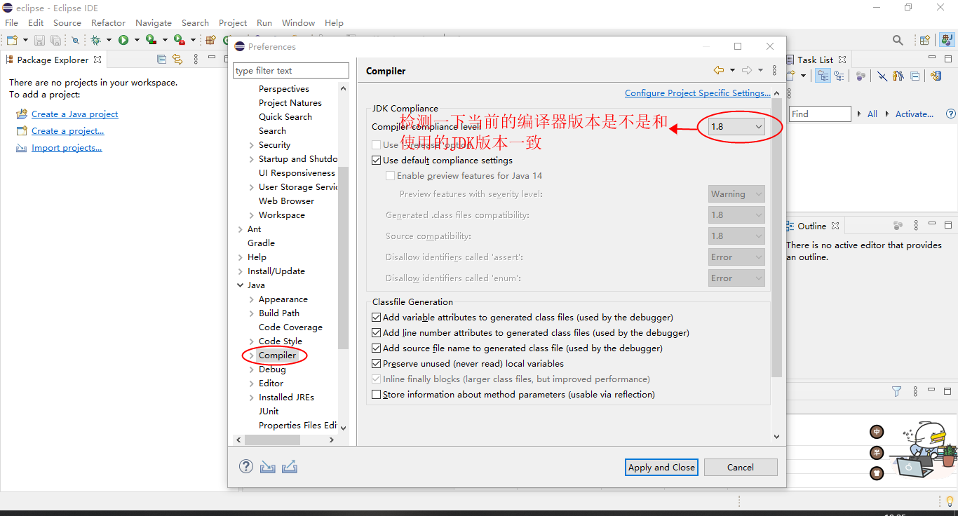This screenshot has width=958, height=516.
Task: Click the Back arrow in Preferences header
Action: click(x=719, y=70)
